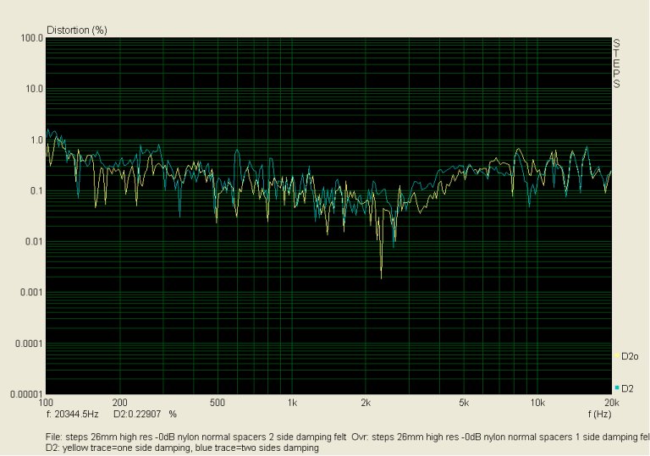Viewport: 650px width, 456px height.
Task: Click the D2 legend text label
Action: [x=628, y=388]
